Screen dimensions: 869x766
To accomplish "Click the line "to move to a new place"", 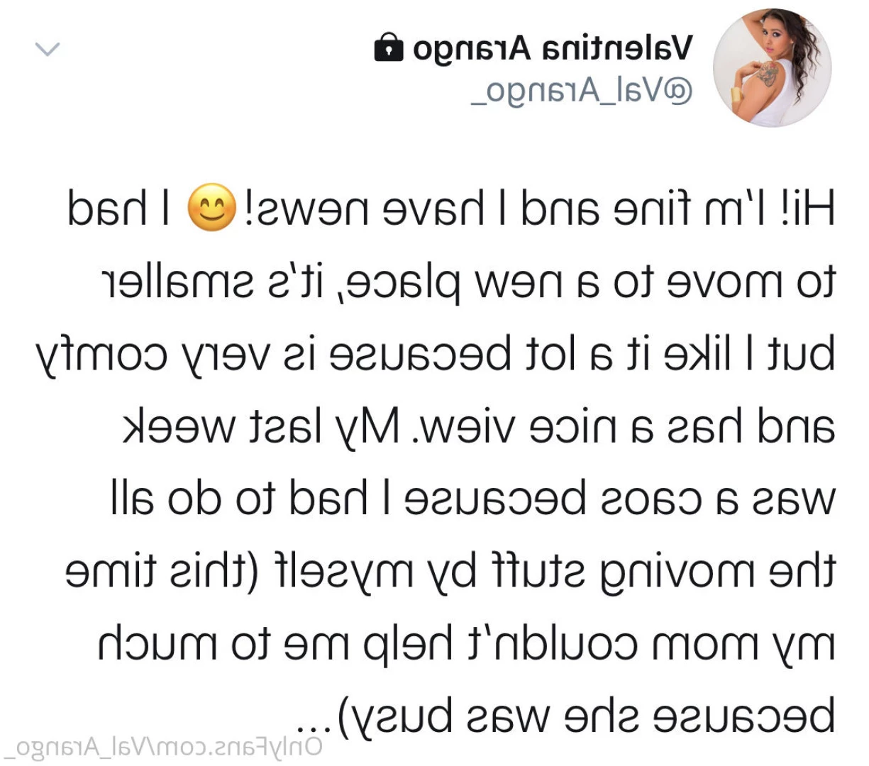I will click(470, 283).
